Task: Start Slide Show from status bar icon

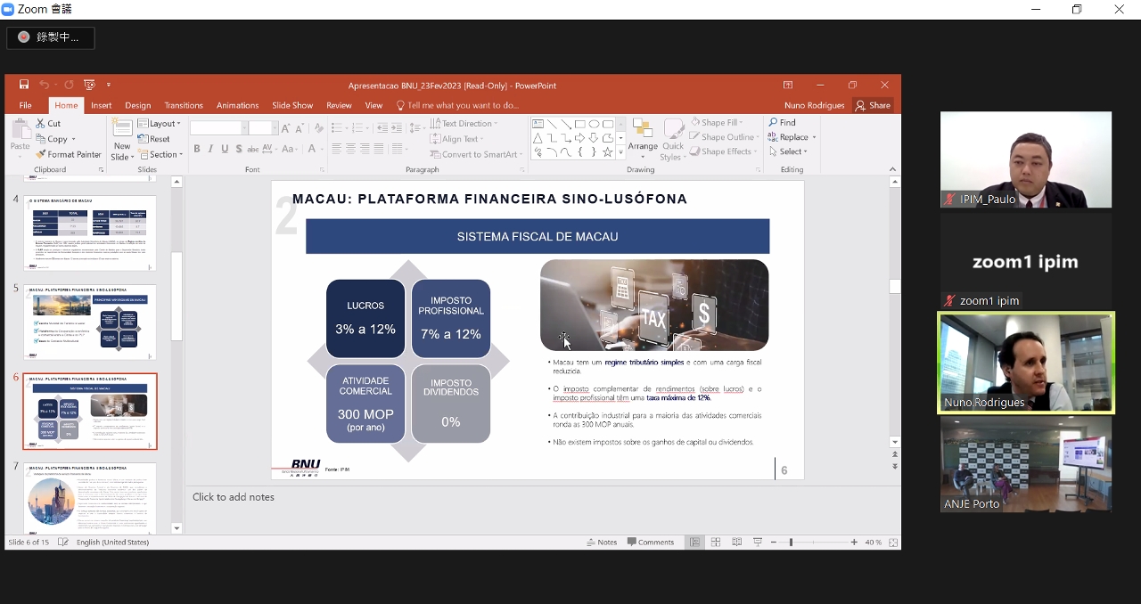Action: point(757,543)
